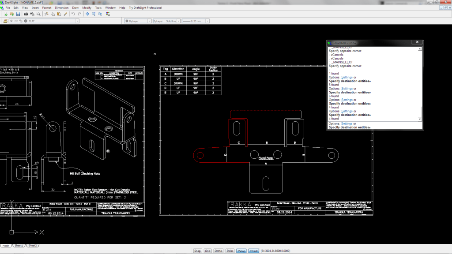Open the Dimension menu
The width and height of the screenshot is (452, 254).
coord(61,8)
